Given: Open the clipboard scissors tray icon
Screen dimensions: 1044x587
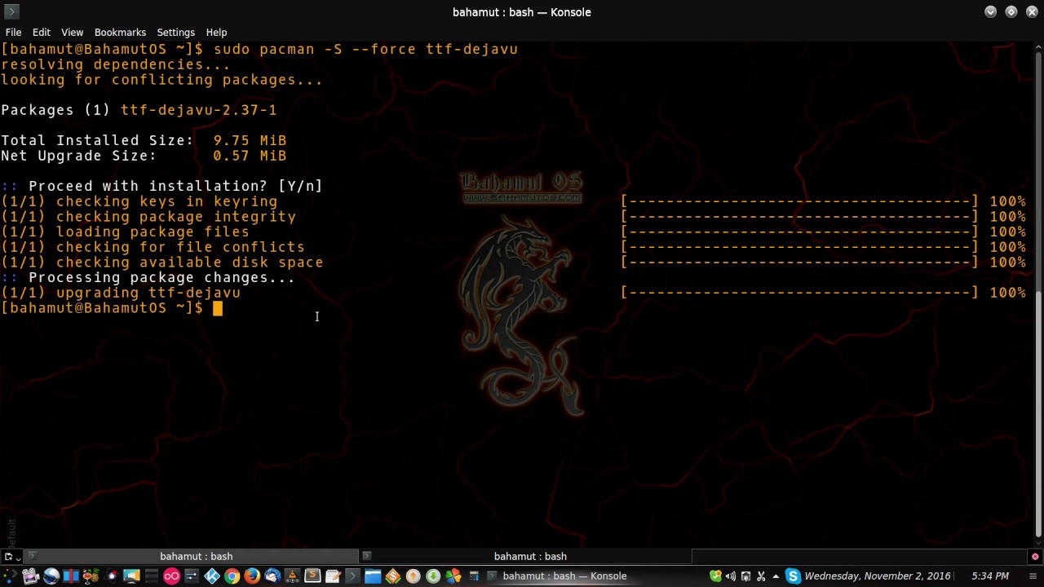Looking at the screenshot, I should coord(760,576).
